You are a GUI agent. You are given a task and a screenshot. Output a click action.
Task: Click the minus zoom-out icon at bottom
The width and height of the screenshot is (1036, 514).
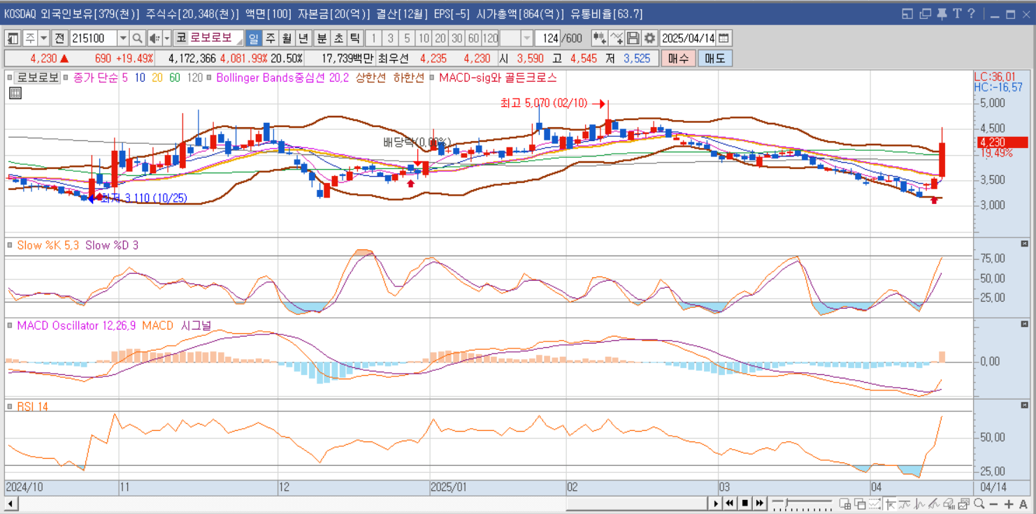[x=993, y=504]
